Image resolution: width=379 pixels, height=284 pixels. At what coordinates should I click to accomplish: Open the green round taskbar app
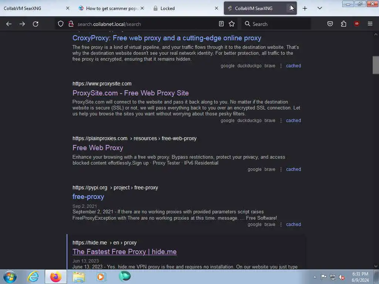(124, 276)
